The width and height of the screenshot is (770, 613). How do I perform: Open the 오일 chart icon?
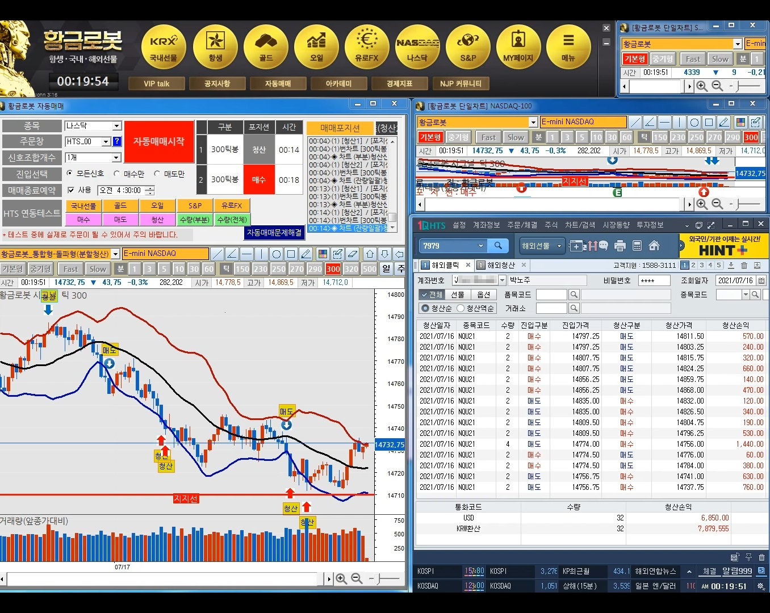click(316, 47)
